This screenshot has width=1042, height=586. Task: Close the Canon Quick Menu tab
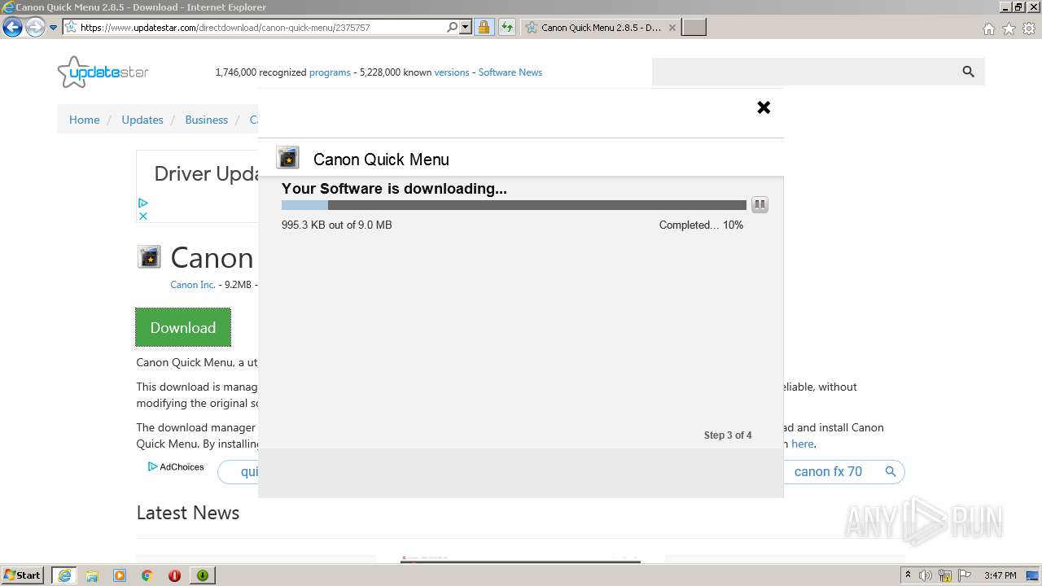point(672,27)
